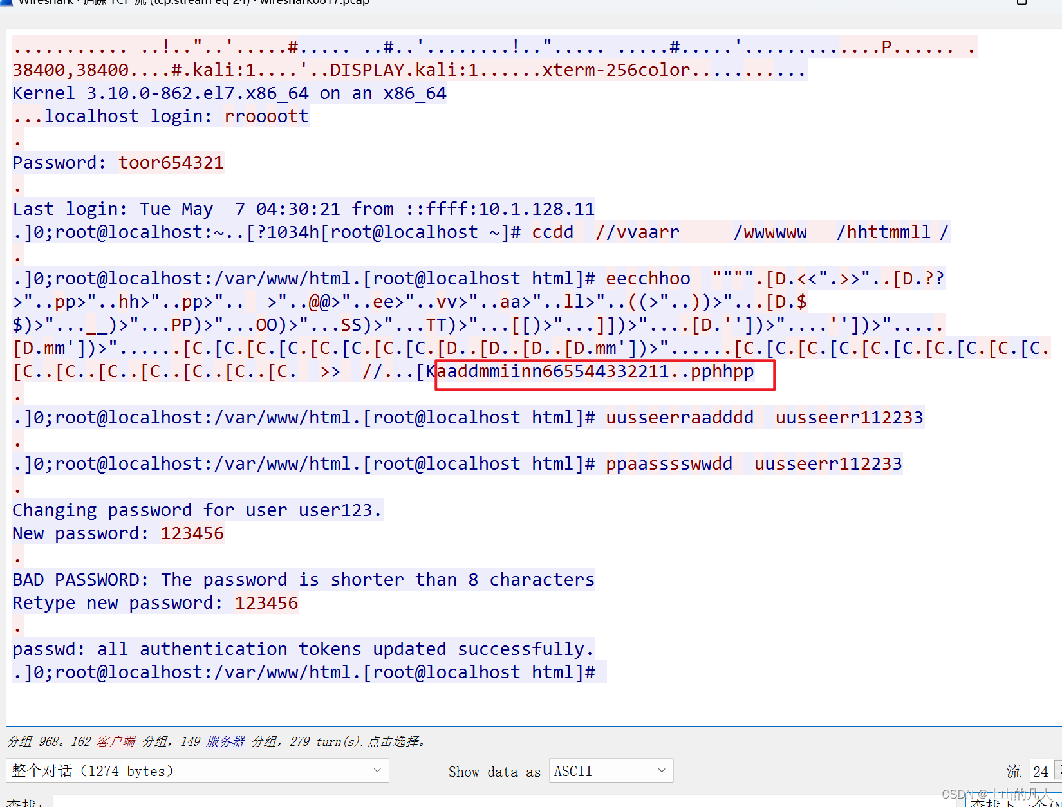Click 'New password: 123456' line
Image resolution: width=1062 pixels, height=807 pixels.
point(118,533)
